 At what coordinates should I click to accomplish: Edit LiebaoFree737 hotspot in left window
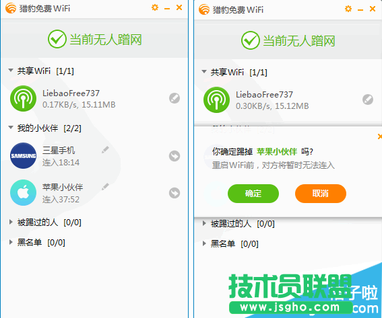pyautogui.click(x=174, y=98)
